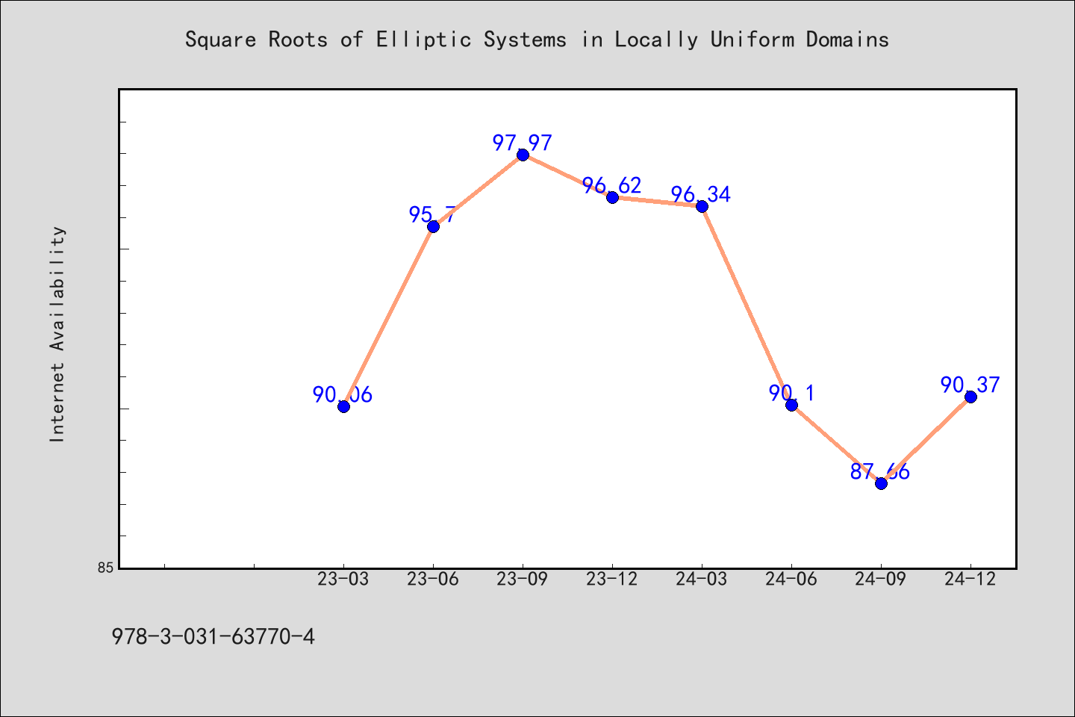Click the x-axis label 24-06
1075x717 pixels.
click(791, 579)
